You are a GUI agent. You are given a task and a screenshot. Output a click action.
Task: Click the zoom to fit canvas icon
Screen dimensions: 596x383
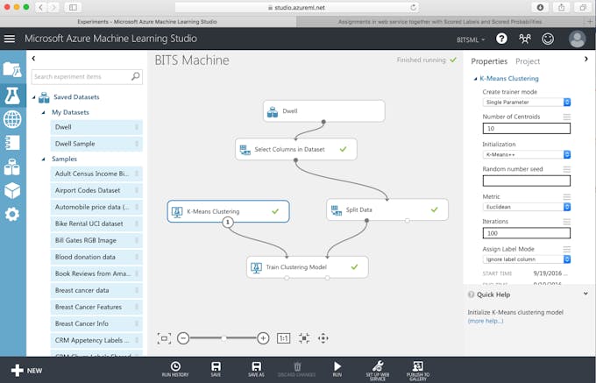coord(164,338)
